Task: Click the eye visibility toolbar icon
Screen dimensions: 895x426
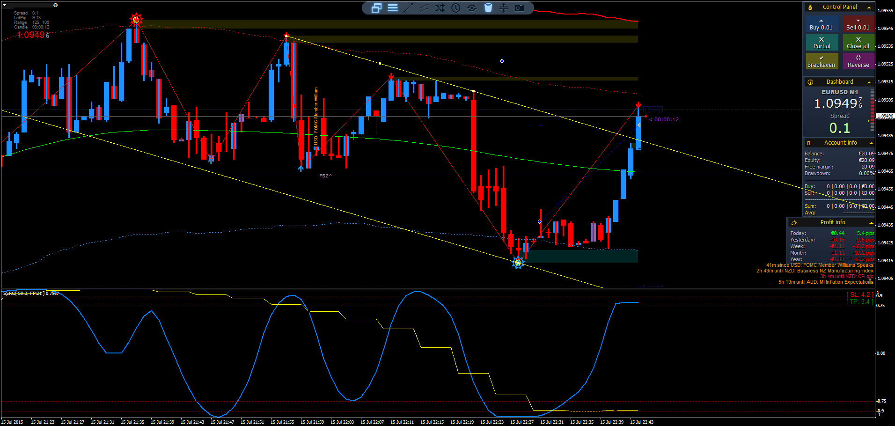Action: tap(472, 8)
